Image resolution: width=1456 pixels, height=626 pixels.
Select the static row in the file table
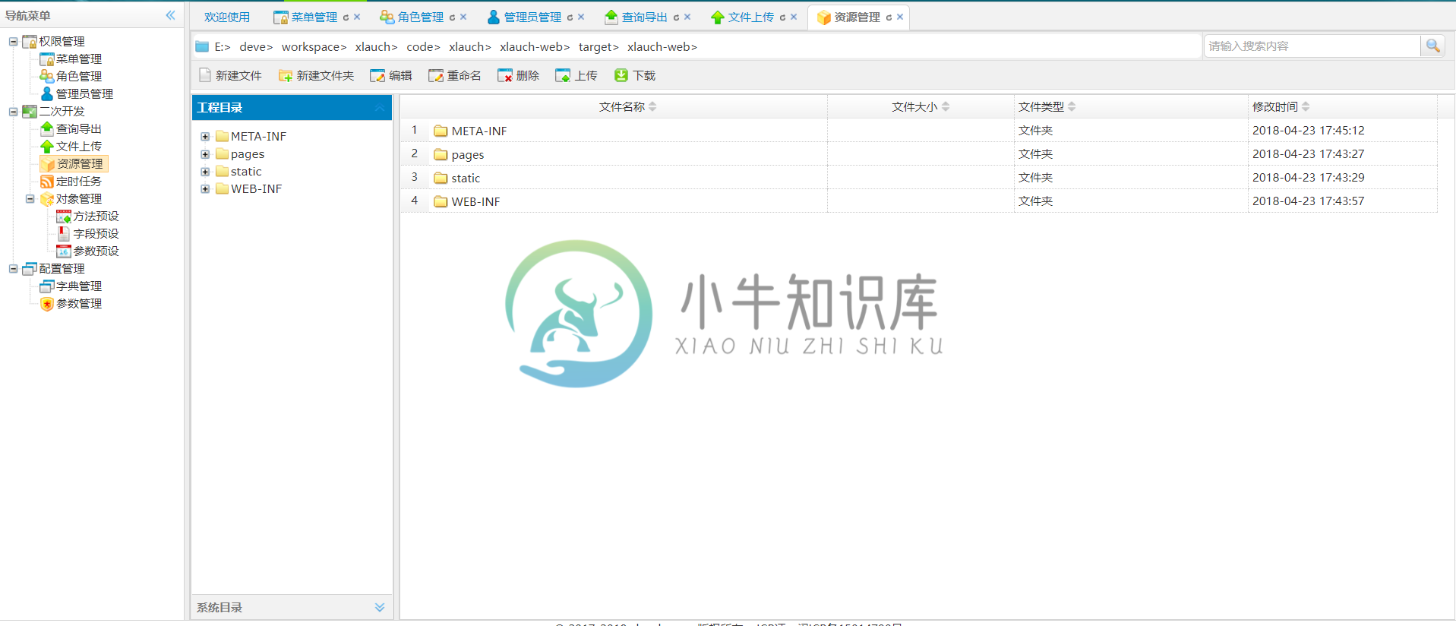click(919, 178)
